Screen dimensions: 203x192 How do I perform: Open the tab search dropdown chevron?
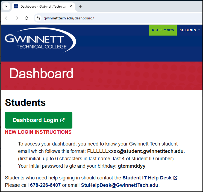click(x=6, y=6)
